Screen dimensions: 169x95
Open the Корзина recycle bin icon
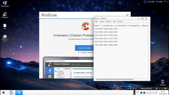tap(163, 83)
